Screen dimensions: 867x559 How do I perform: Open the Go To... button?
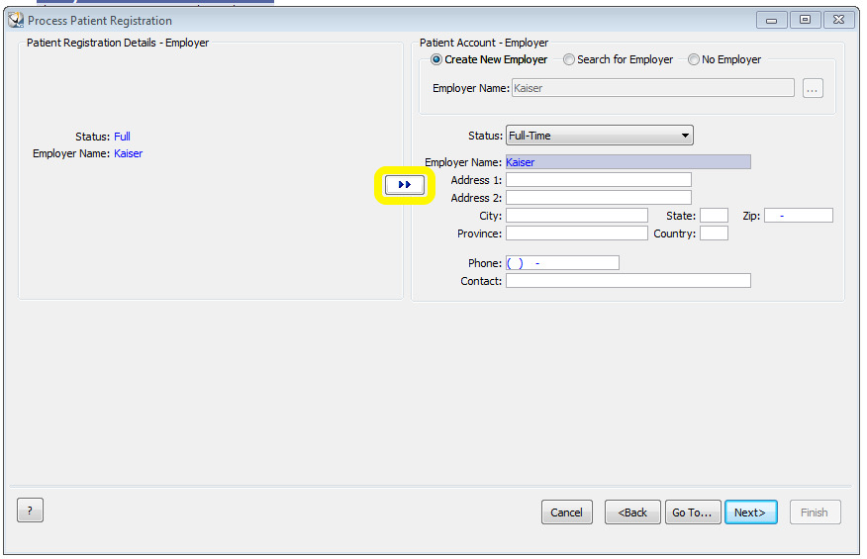tap(693, 512)
